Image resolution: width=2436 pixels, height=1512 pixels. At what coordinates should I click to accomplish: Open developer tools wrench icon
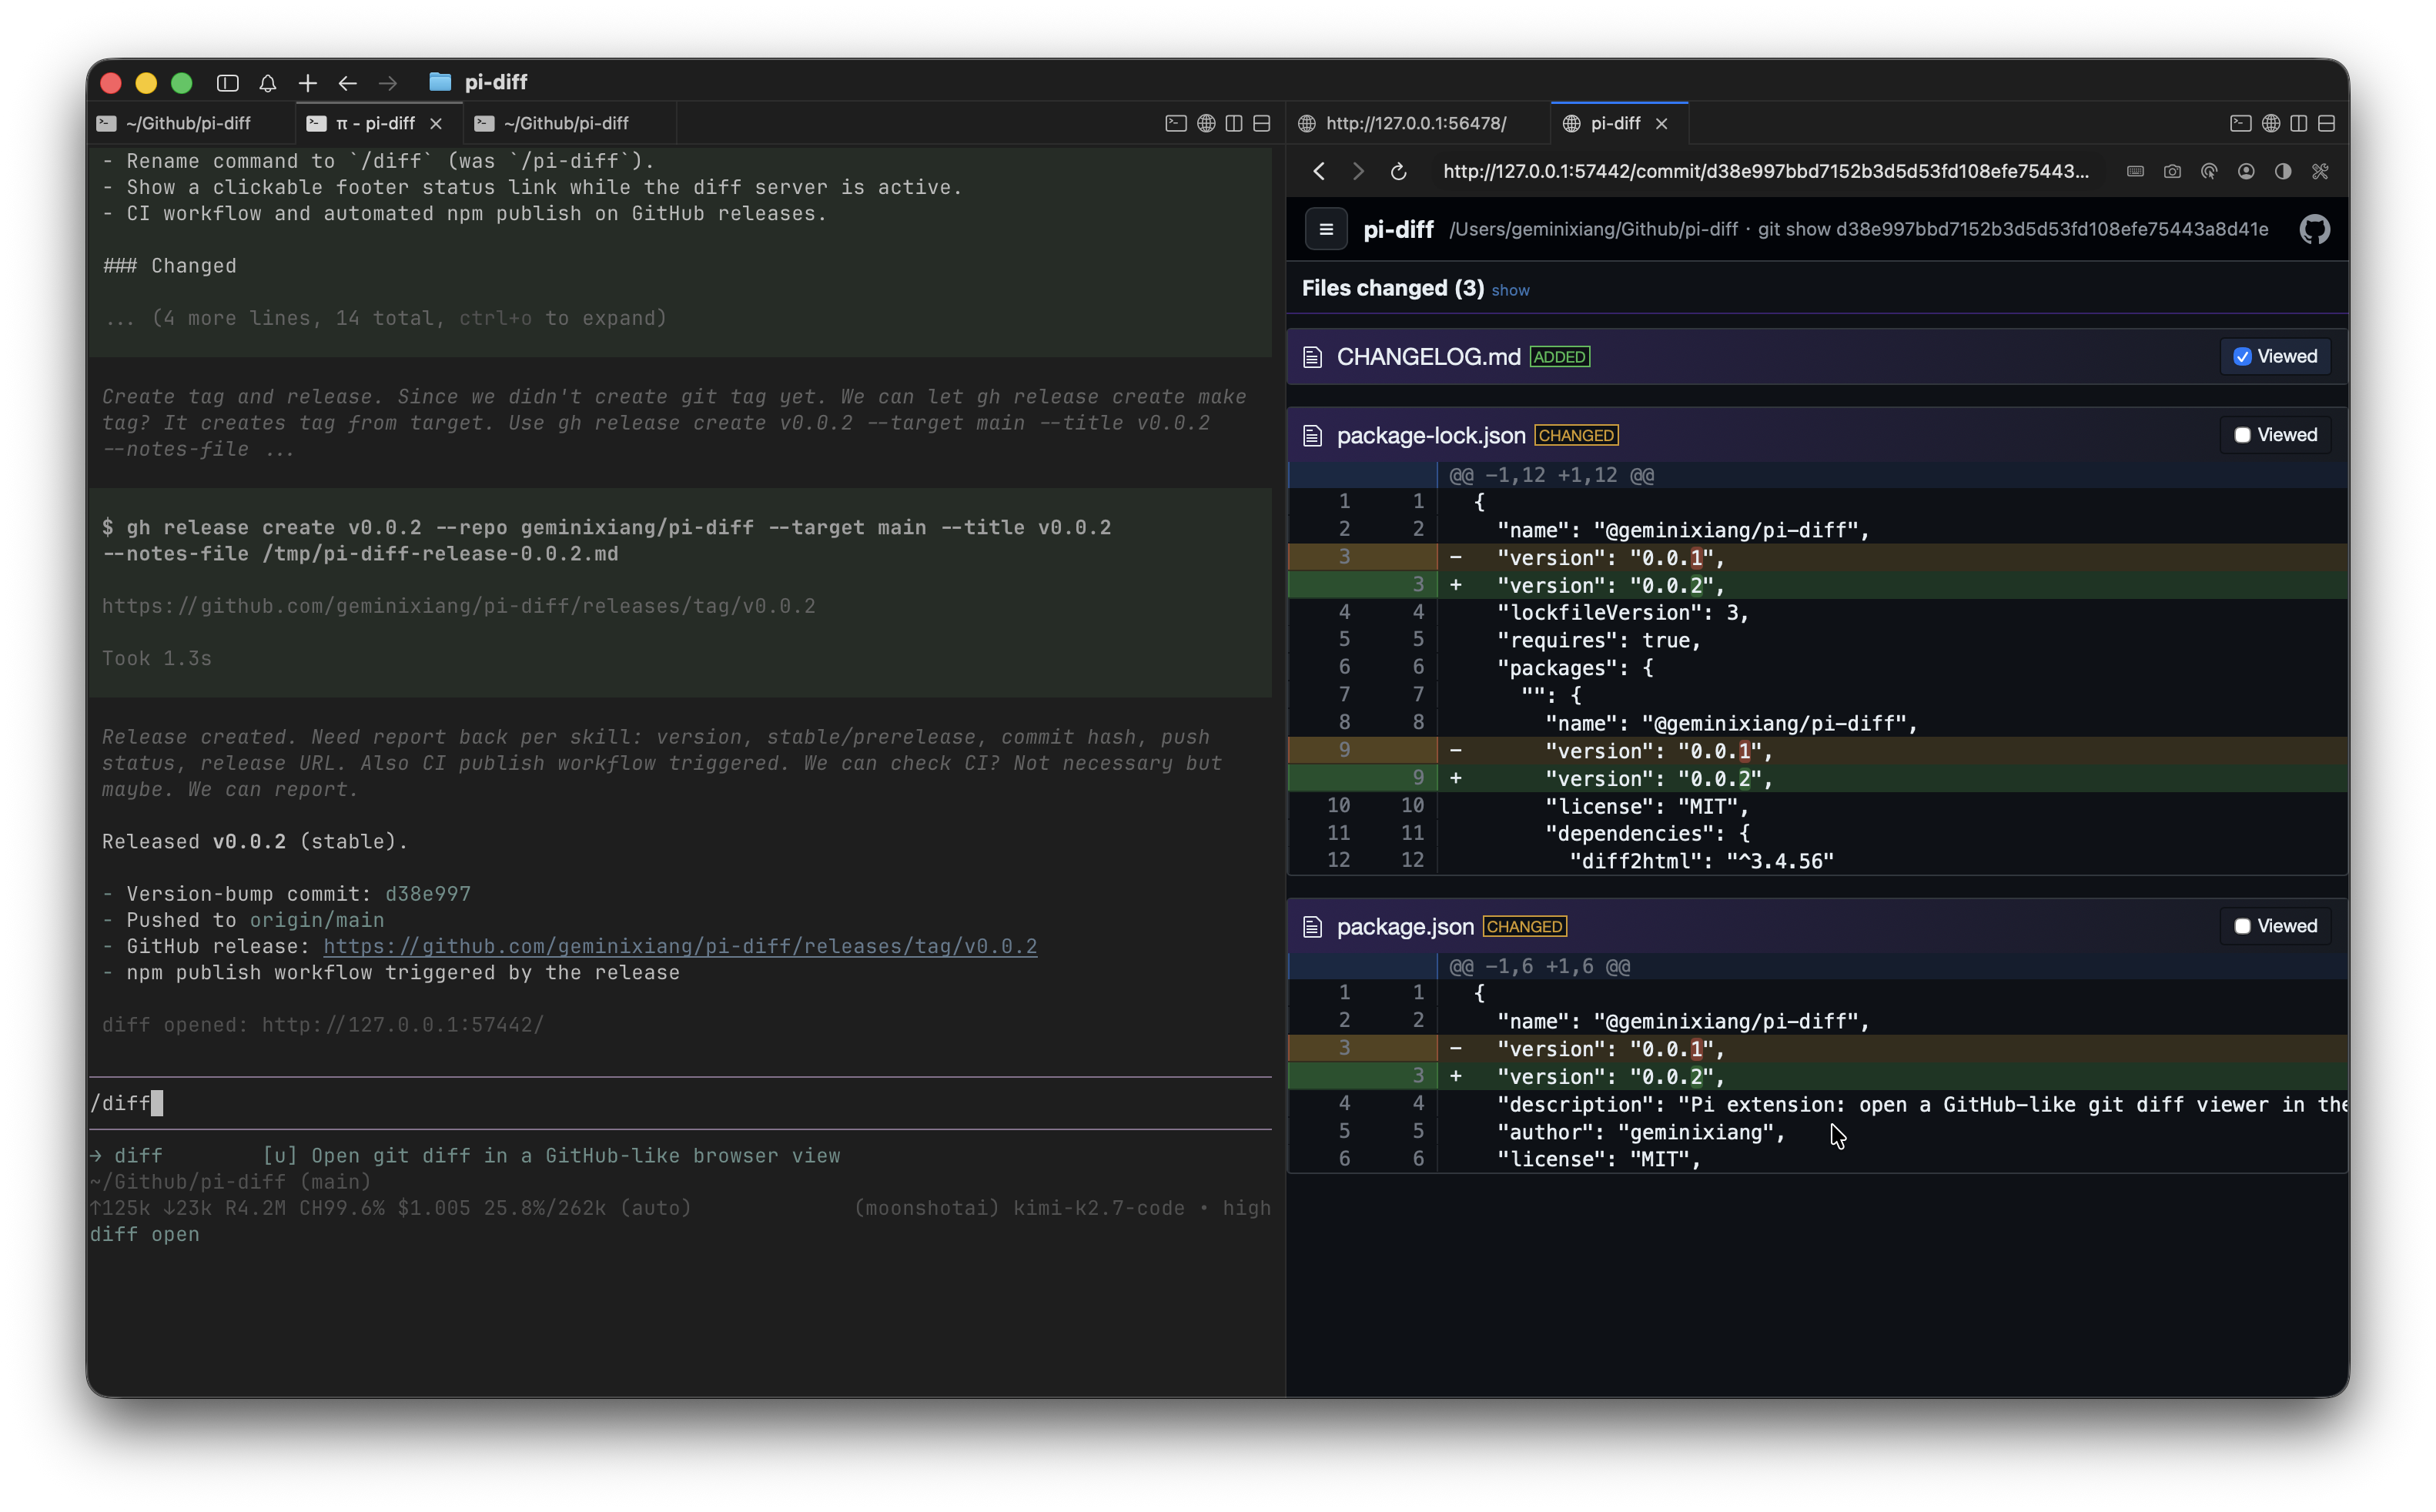coord(2320,171)
